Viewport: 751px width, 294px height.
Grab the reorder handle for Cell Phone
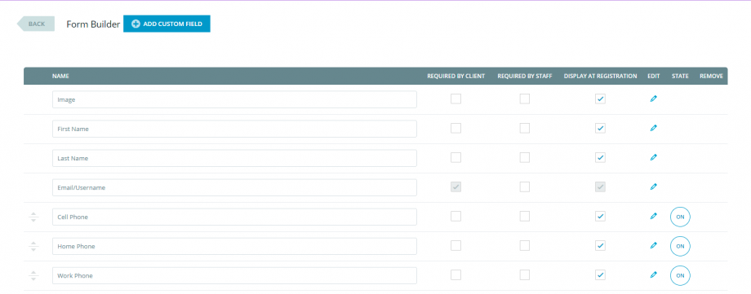coord(33,217)
